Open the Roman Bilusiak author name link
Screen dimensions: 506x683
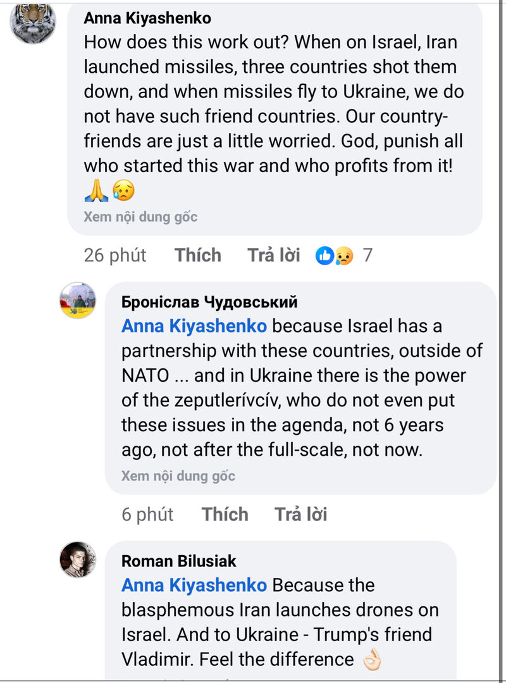coord(178,561)
